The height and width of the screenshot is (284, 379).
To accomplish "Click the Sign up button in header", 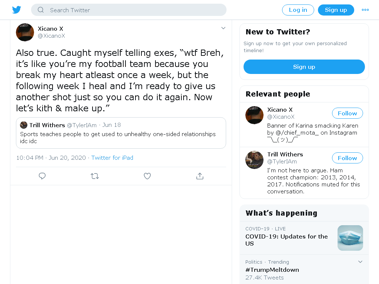I will (336, 10).
